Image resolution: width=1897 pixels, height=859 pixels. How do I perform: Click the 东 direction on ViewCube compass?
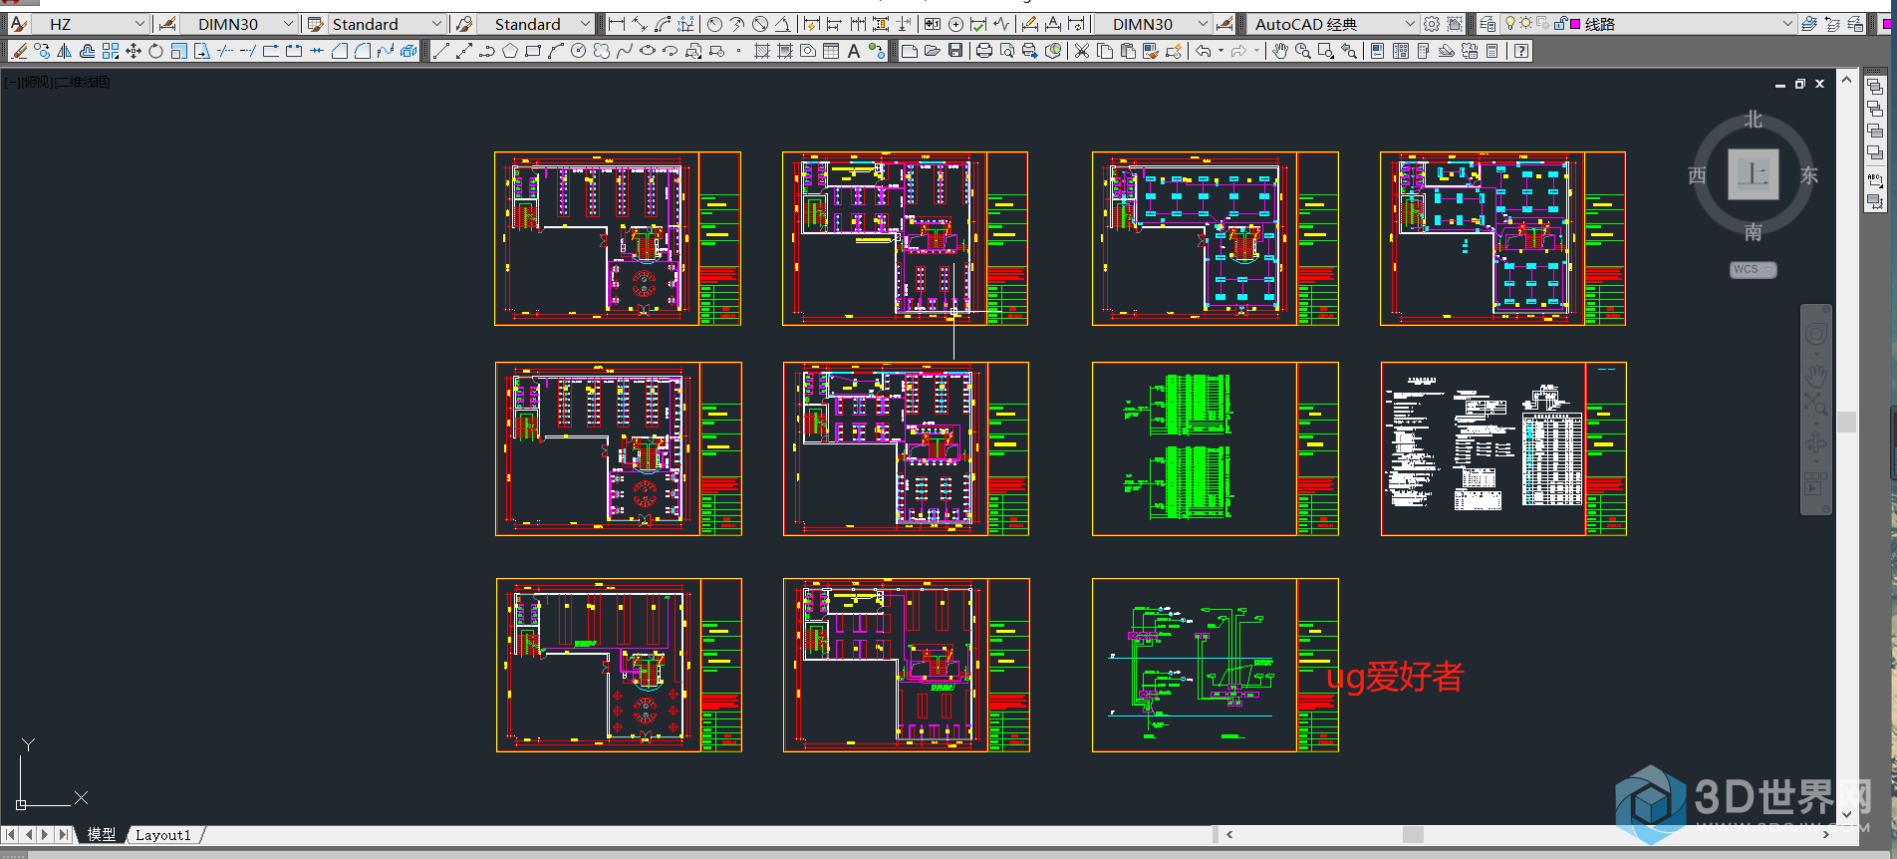pos(1809,175)
